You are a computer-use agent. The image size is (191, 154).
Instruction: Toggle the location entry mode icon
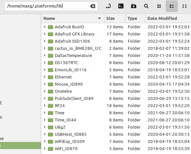click(108, 6)
